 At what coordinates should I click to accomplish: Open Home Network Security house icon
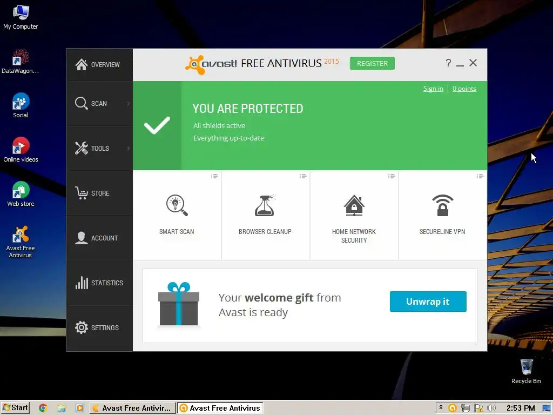tap(354, 205)
